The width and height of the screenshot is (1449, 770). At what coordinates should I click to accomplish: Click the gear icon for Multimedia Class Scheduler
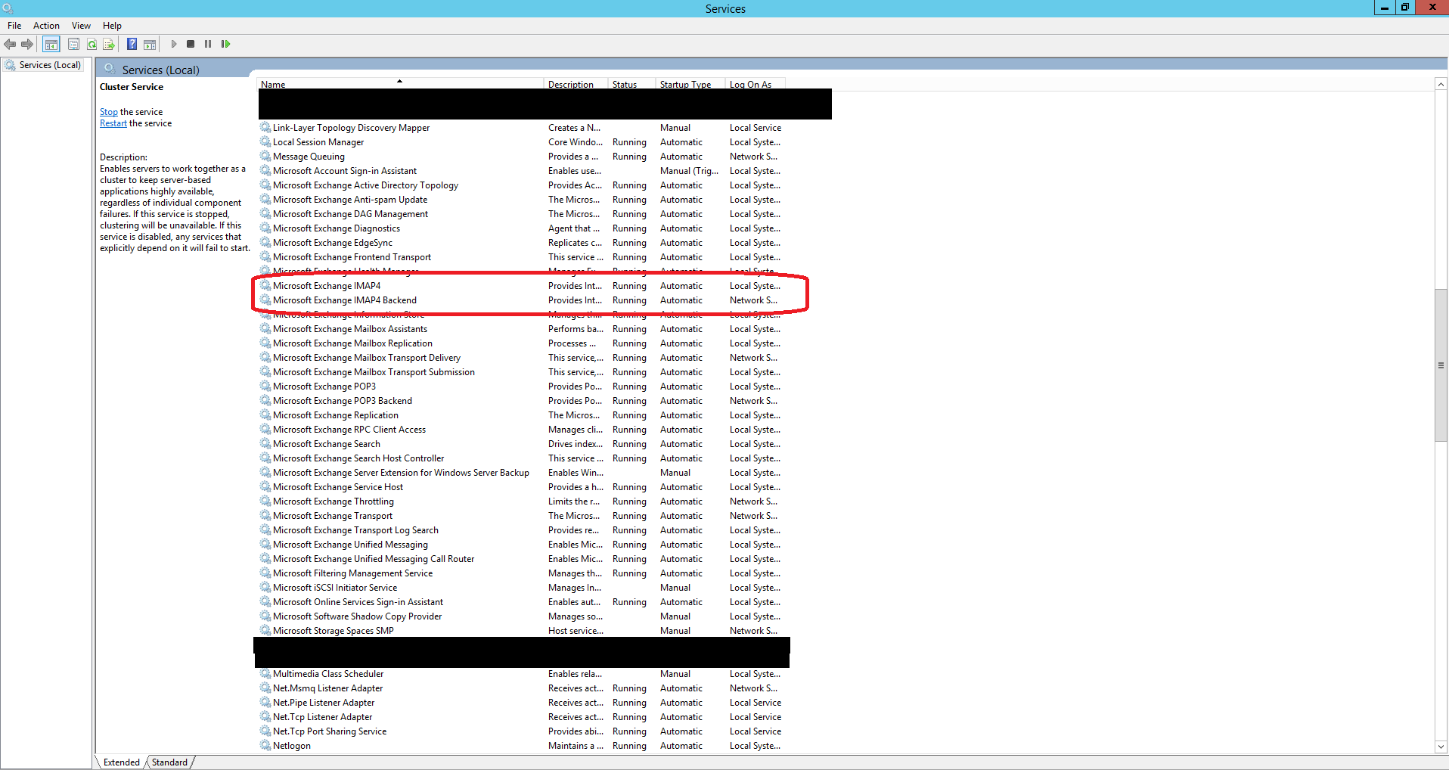pyautogui.click(x=265, y=673)
